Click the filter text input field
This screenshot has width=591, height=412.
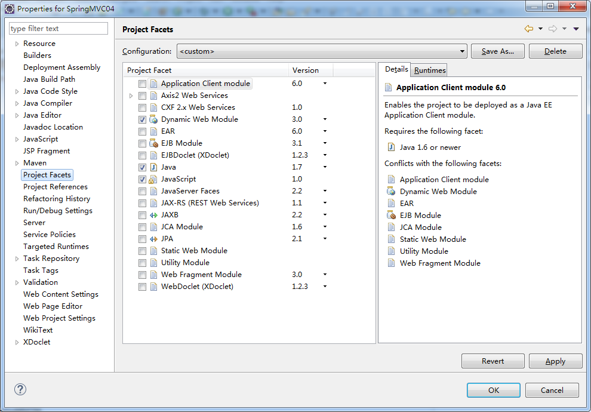coord(59,29)
